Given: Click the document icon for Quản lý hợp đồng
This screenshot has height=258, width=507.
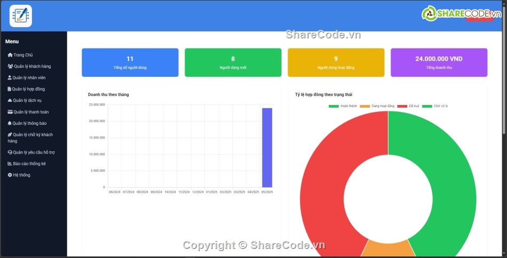Looking at the screenshot, I should point(10,89).
